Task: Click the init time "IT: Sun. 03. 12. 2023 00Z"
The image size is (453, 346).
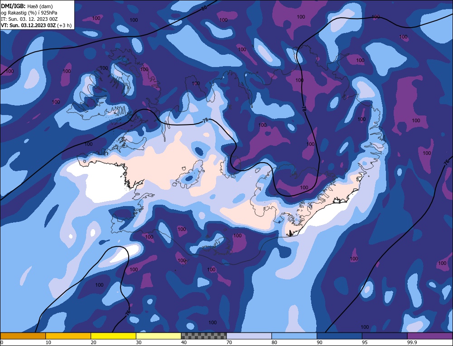Action: [x=29, y=19]
